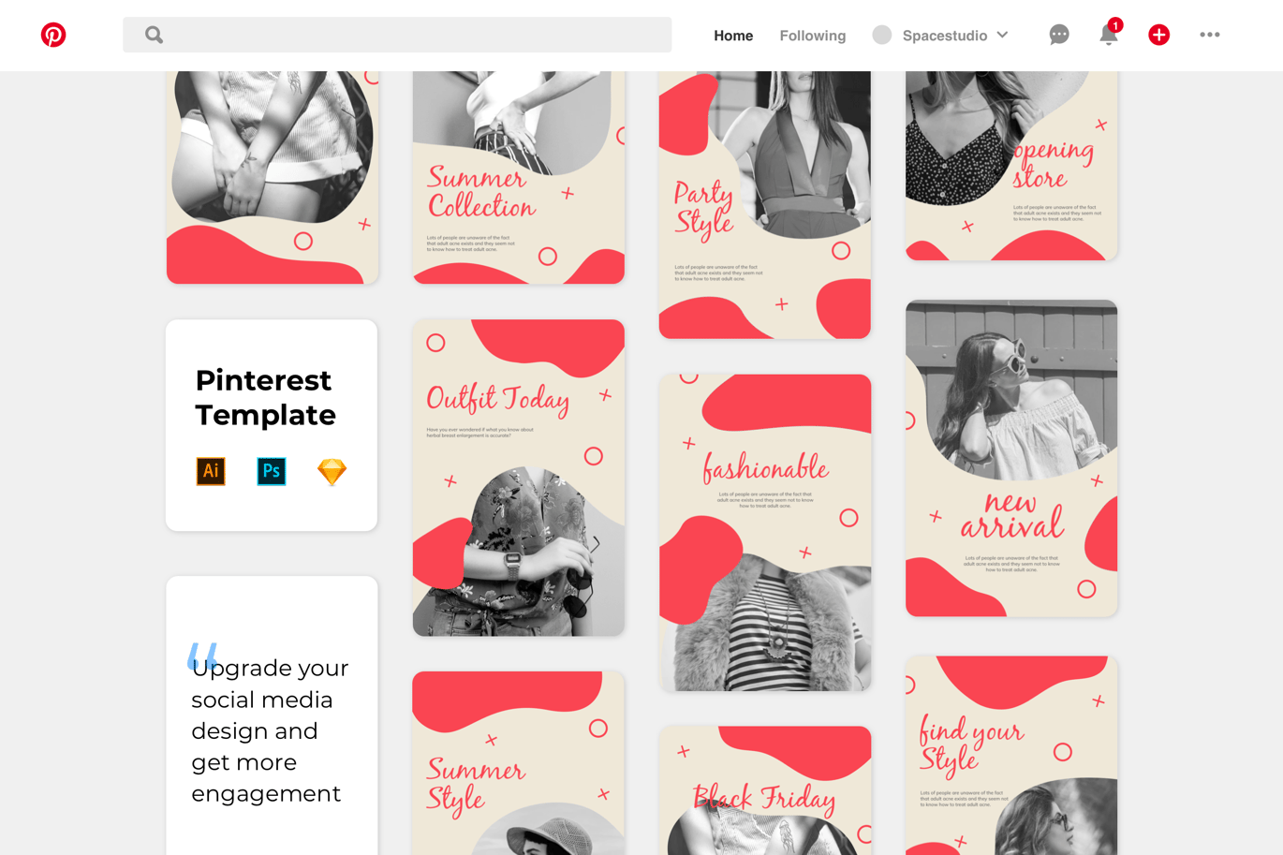Switch to the Following tab
This screenshot has width=1283, height=855.
click(x=813, y=36)
